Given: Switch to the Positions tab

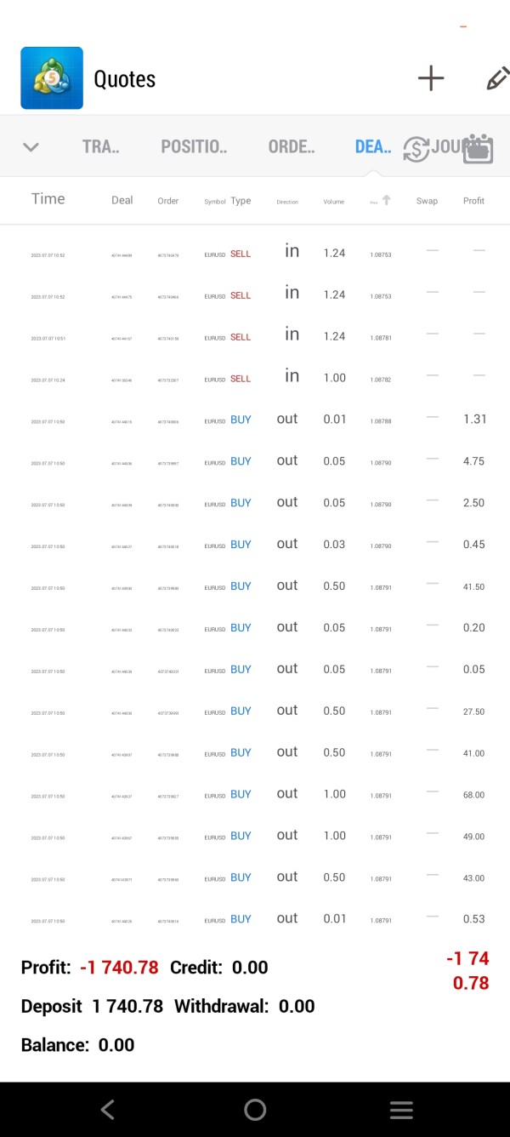Looking at the screenshot, I should coord(194,146).
